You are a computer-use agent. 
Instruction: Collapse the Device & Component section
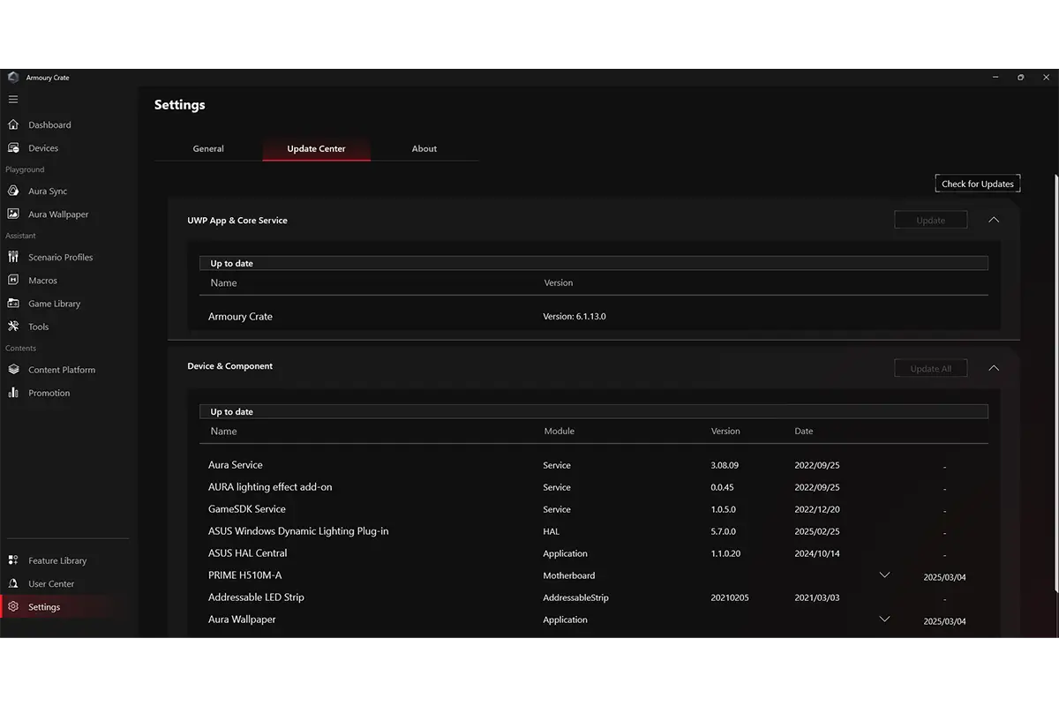point(994,368)
